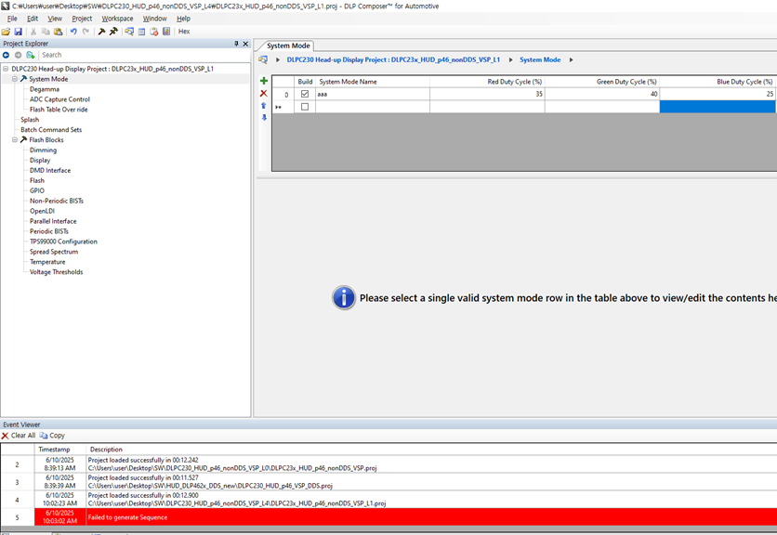Pin the Project Explorer panel

pos(236,44)
